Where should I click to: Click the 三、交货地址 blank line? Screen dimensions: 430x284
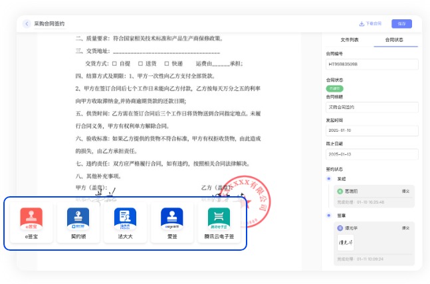pyautogui.click(x=166, y=52)
